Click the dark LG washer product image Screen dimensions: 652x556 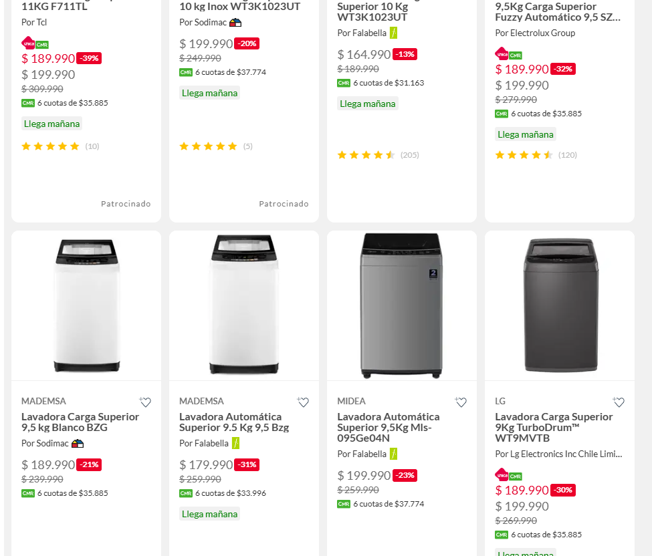[560, 305]
